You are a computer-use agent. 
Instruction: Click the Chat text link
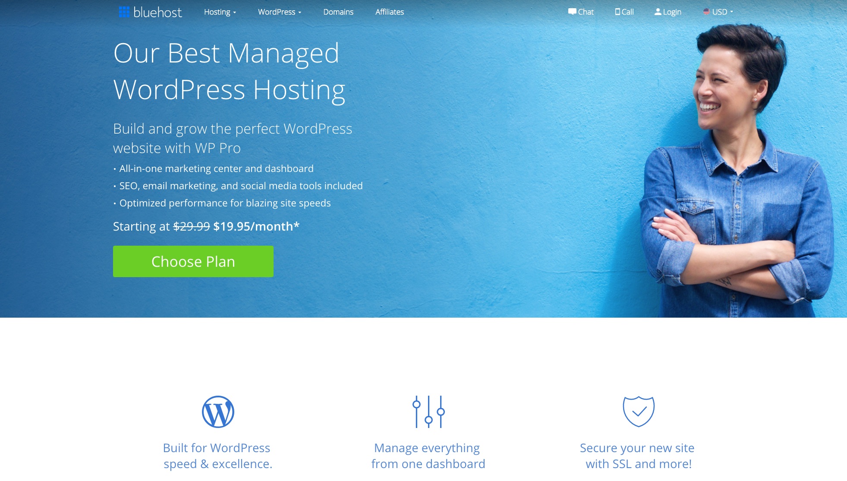tap(586, 12)
